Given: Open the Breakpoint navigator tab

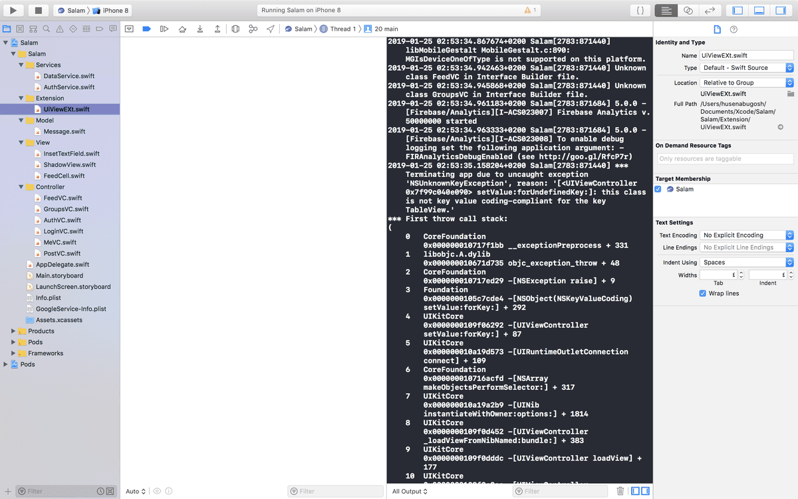Looking at the screenshot, I should click(x=100, y=29).
